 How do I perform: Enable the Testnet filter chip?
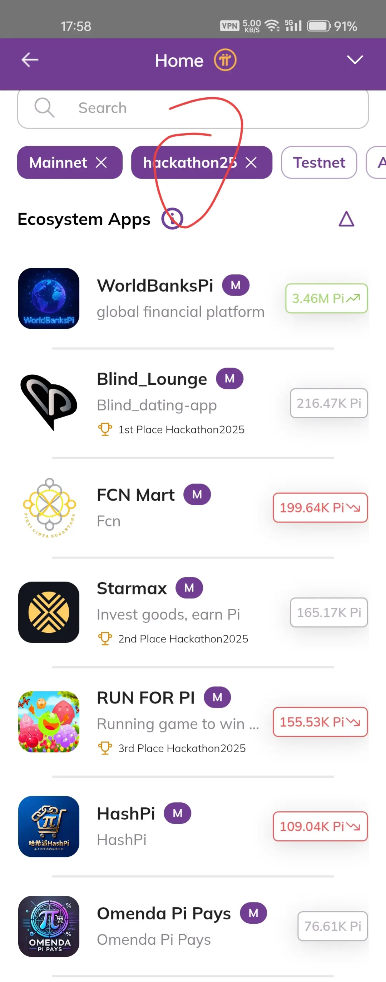point(318,163)
